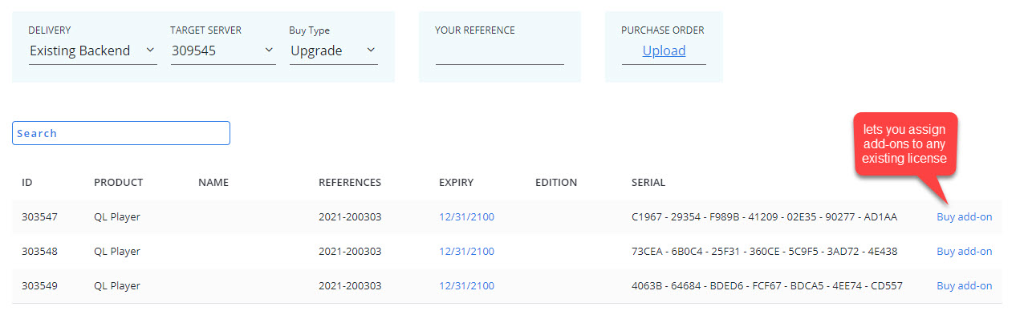
Task: Click the Purchase Order Upload link
Action: coord(664,51)
